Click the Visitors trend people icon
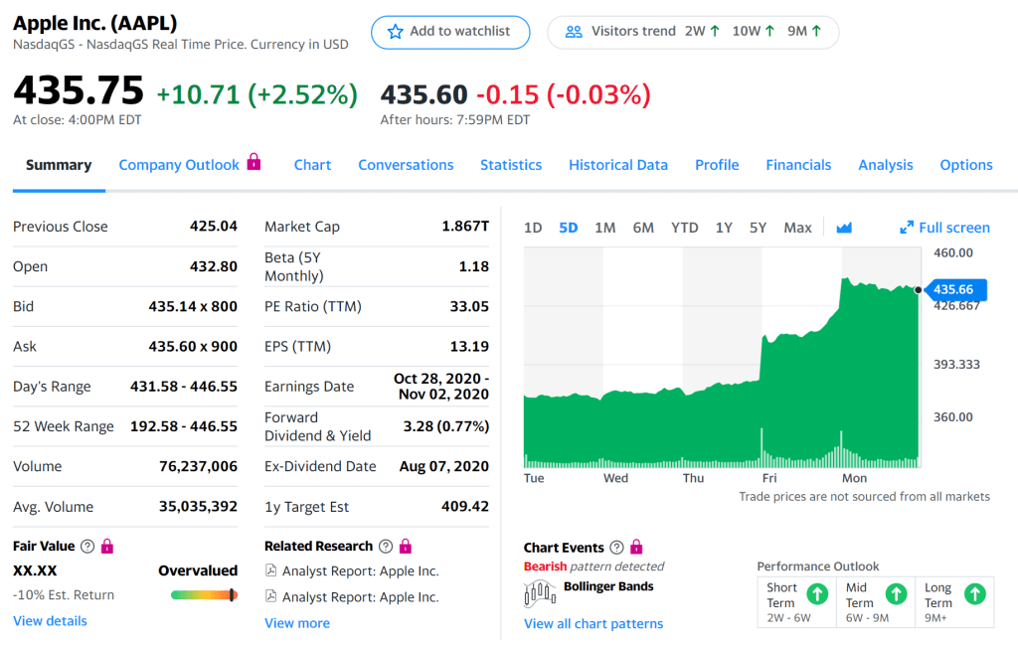1018x650 pixels. 574,32
